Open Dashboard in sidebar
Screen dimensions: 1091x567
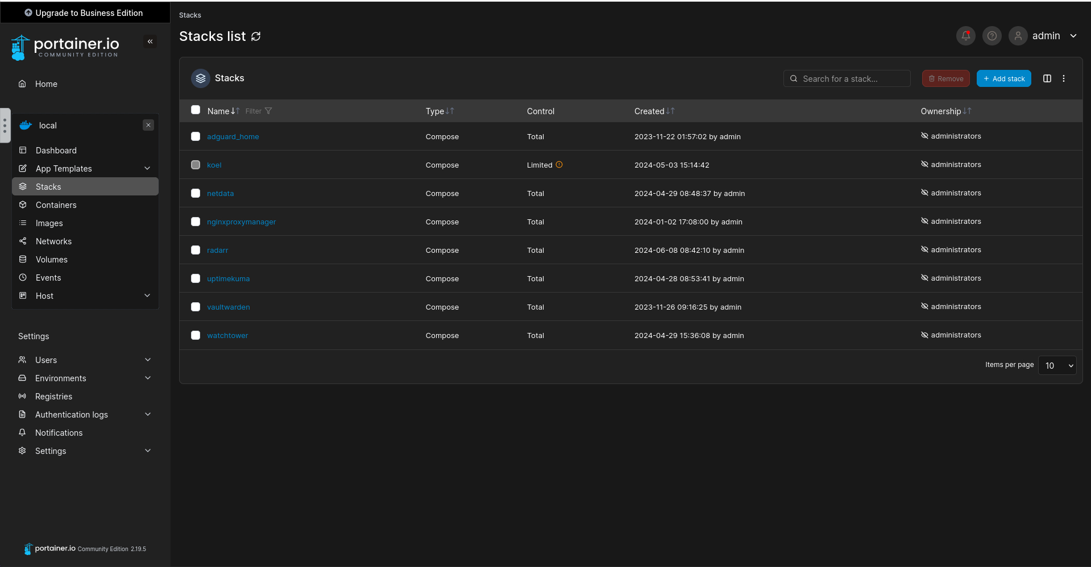click(85, 150)
